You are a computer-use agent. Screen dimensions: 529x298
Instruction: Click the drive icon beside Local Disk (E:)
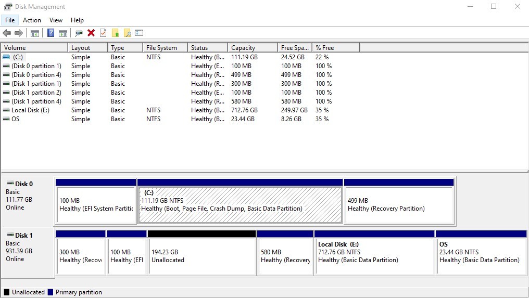[6, 110]
